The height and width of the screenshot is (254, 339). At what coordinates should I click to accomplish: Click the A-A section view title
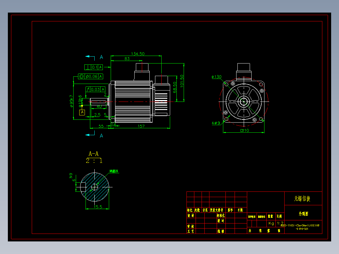coord(94,154)
